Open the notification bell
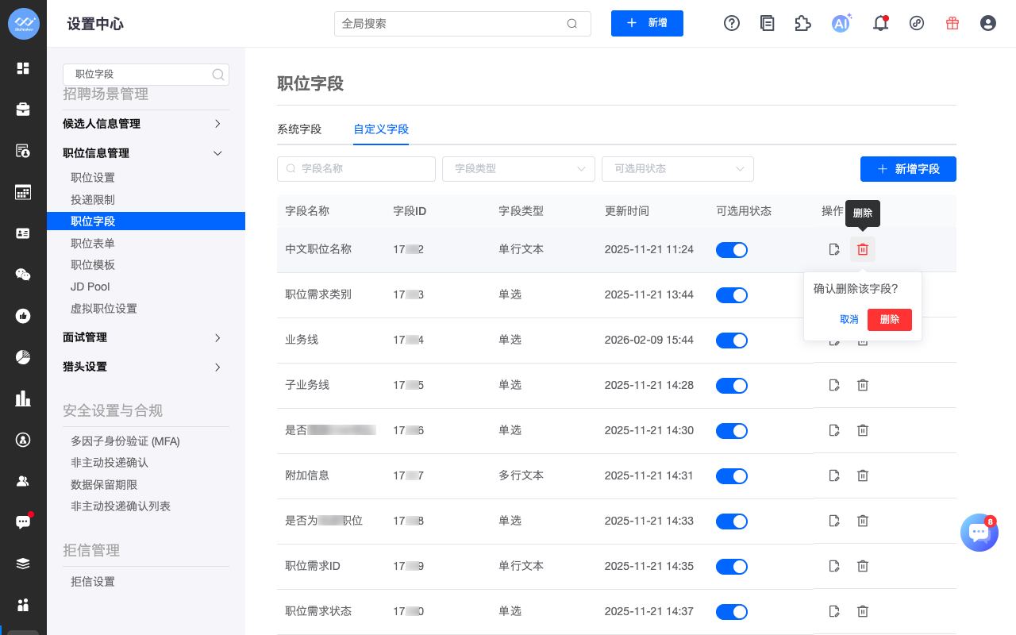The height and width of the screenshot is (635, 1016). [x=880, y=23]
